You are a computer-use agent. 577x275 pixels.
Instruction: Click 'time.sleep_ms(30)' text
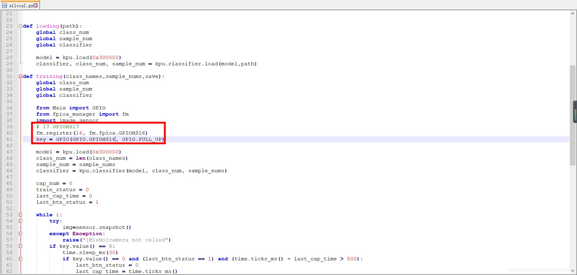click(x=90, y=253)
